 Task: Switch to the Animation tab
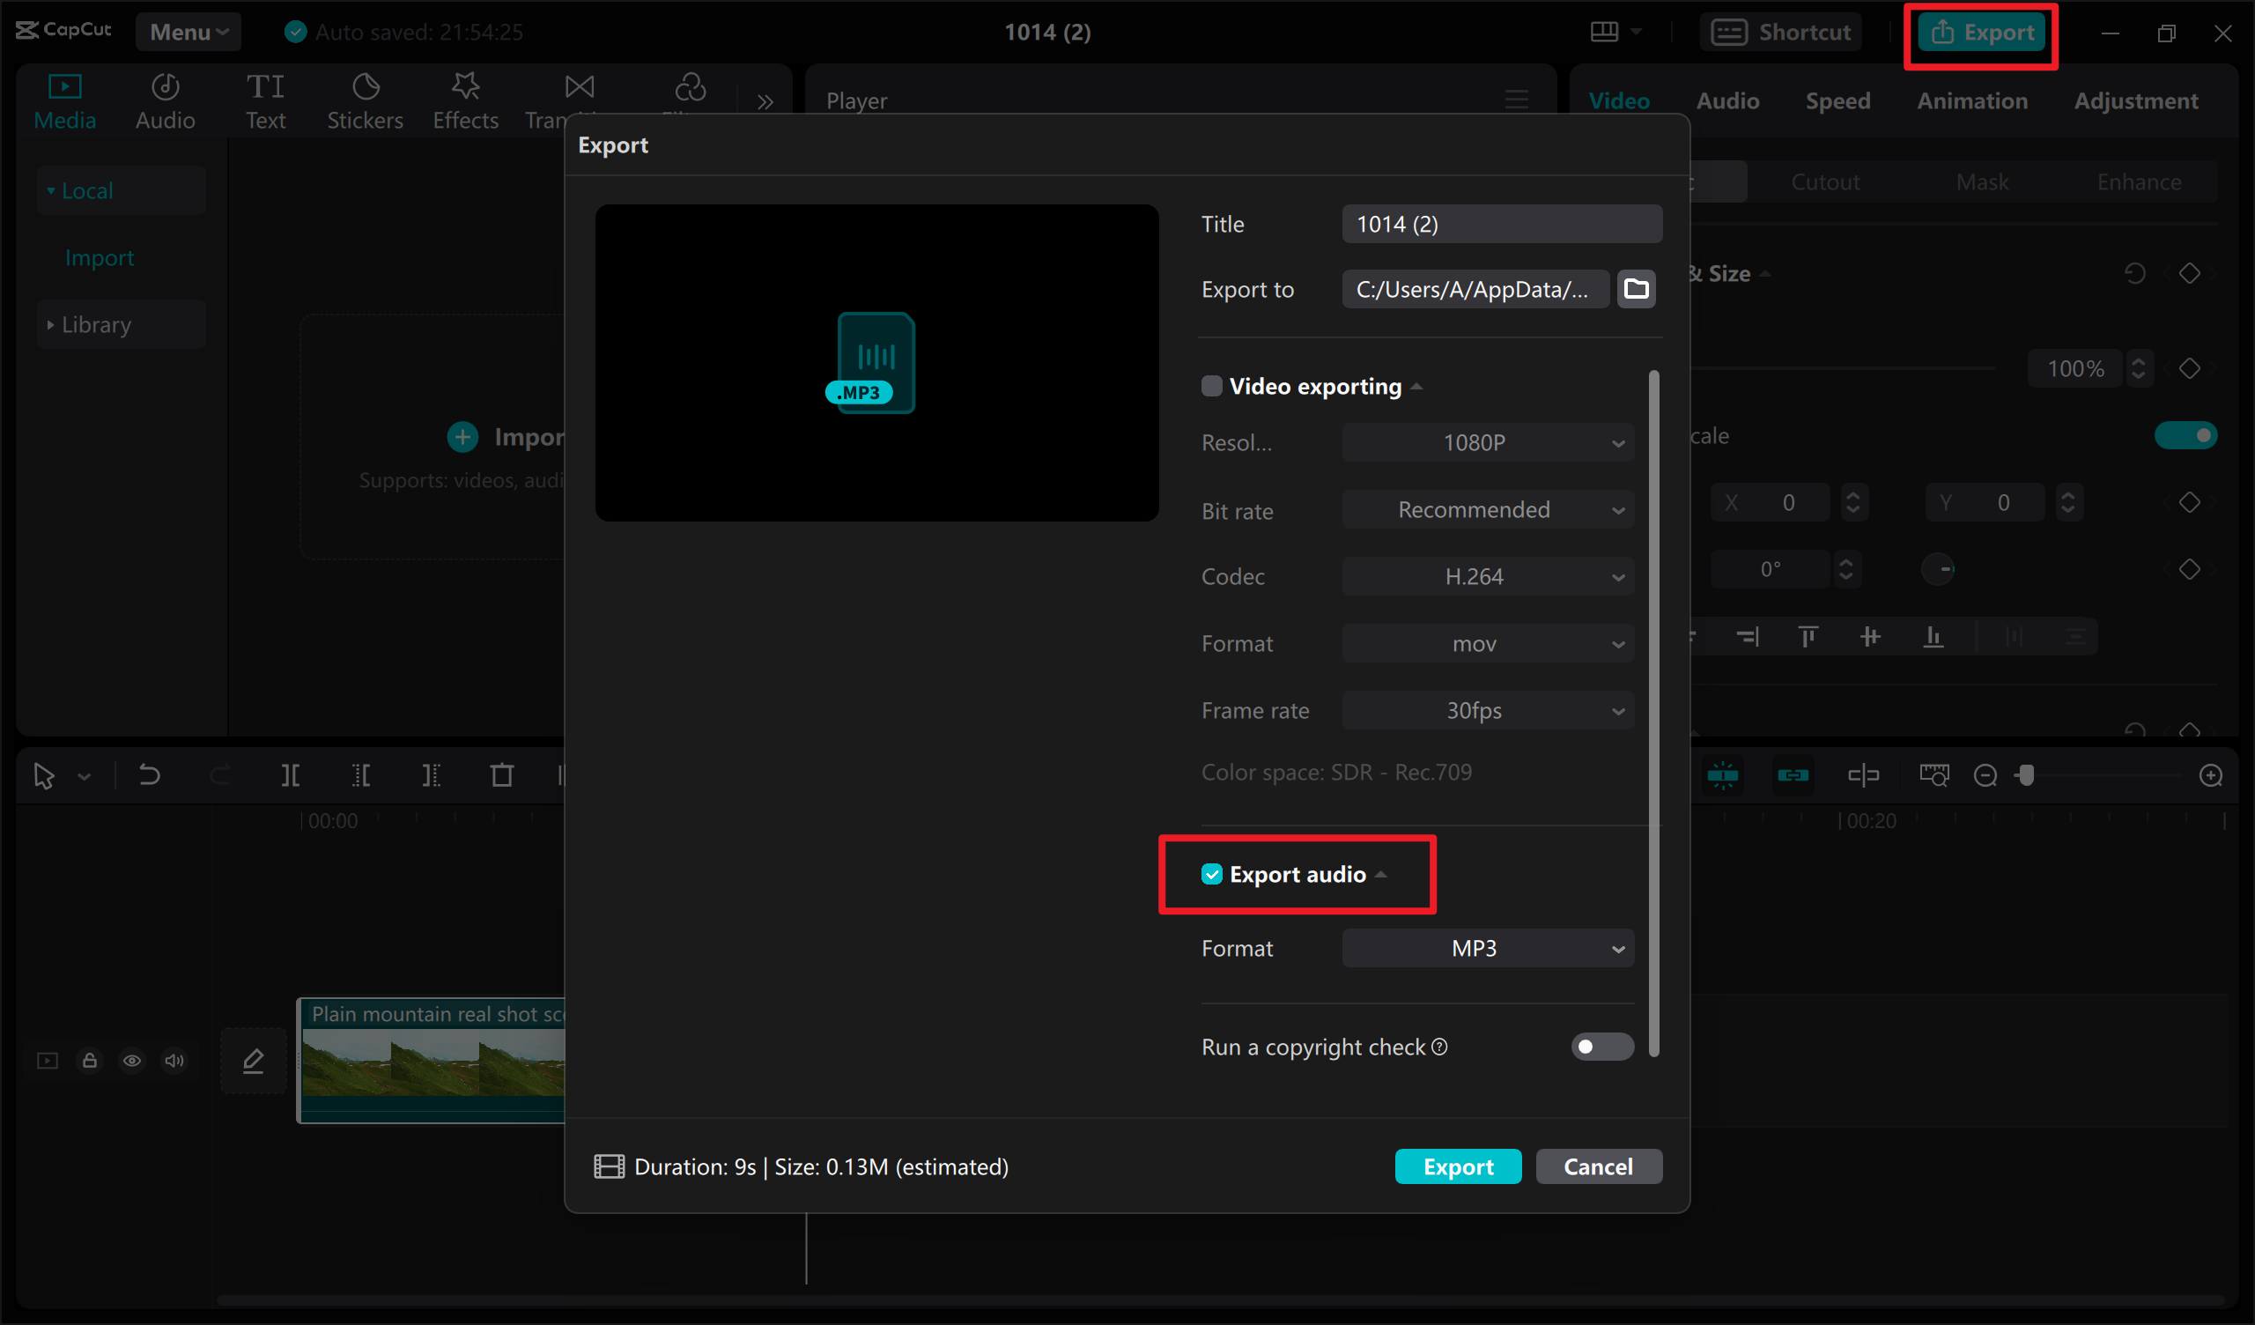click(x=1972, y=100)
